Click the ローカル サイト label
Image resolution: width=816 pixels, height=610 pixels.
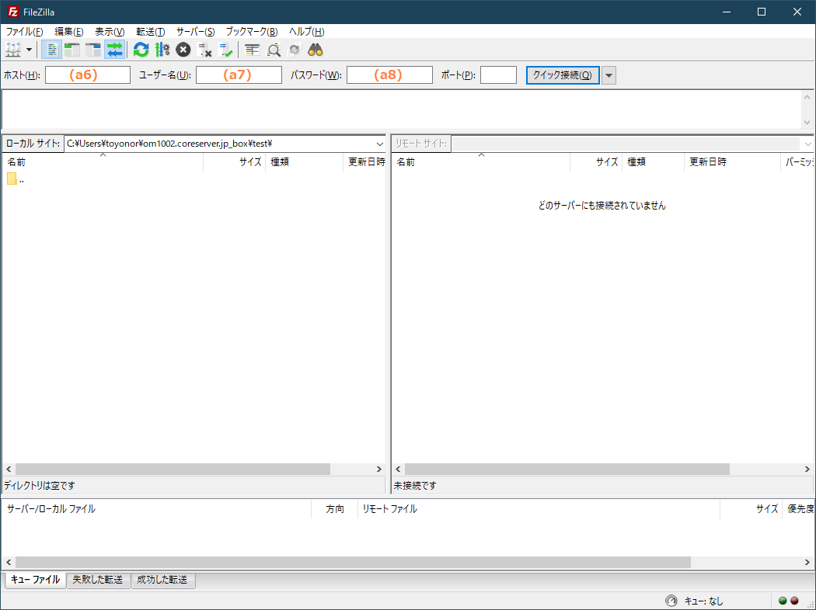pyautogui.click(x=33, y=144)
